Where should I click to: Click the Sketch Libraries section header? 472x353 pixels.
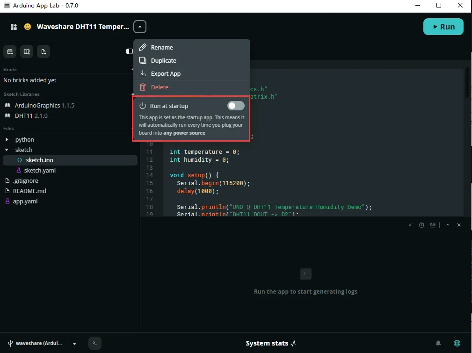point(22,94)
